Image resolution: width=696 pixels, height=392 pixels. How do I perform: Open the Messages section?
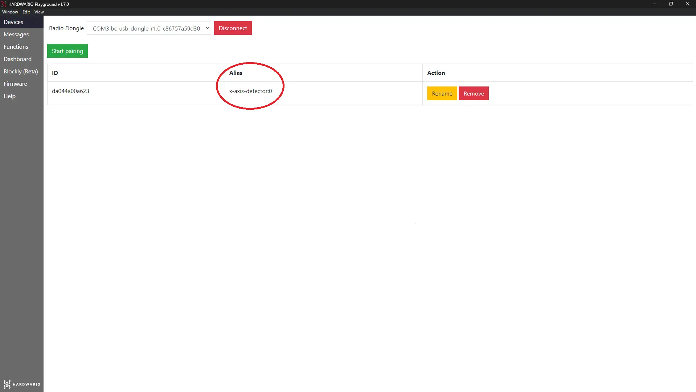(x=22, y=34)
